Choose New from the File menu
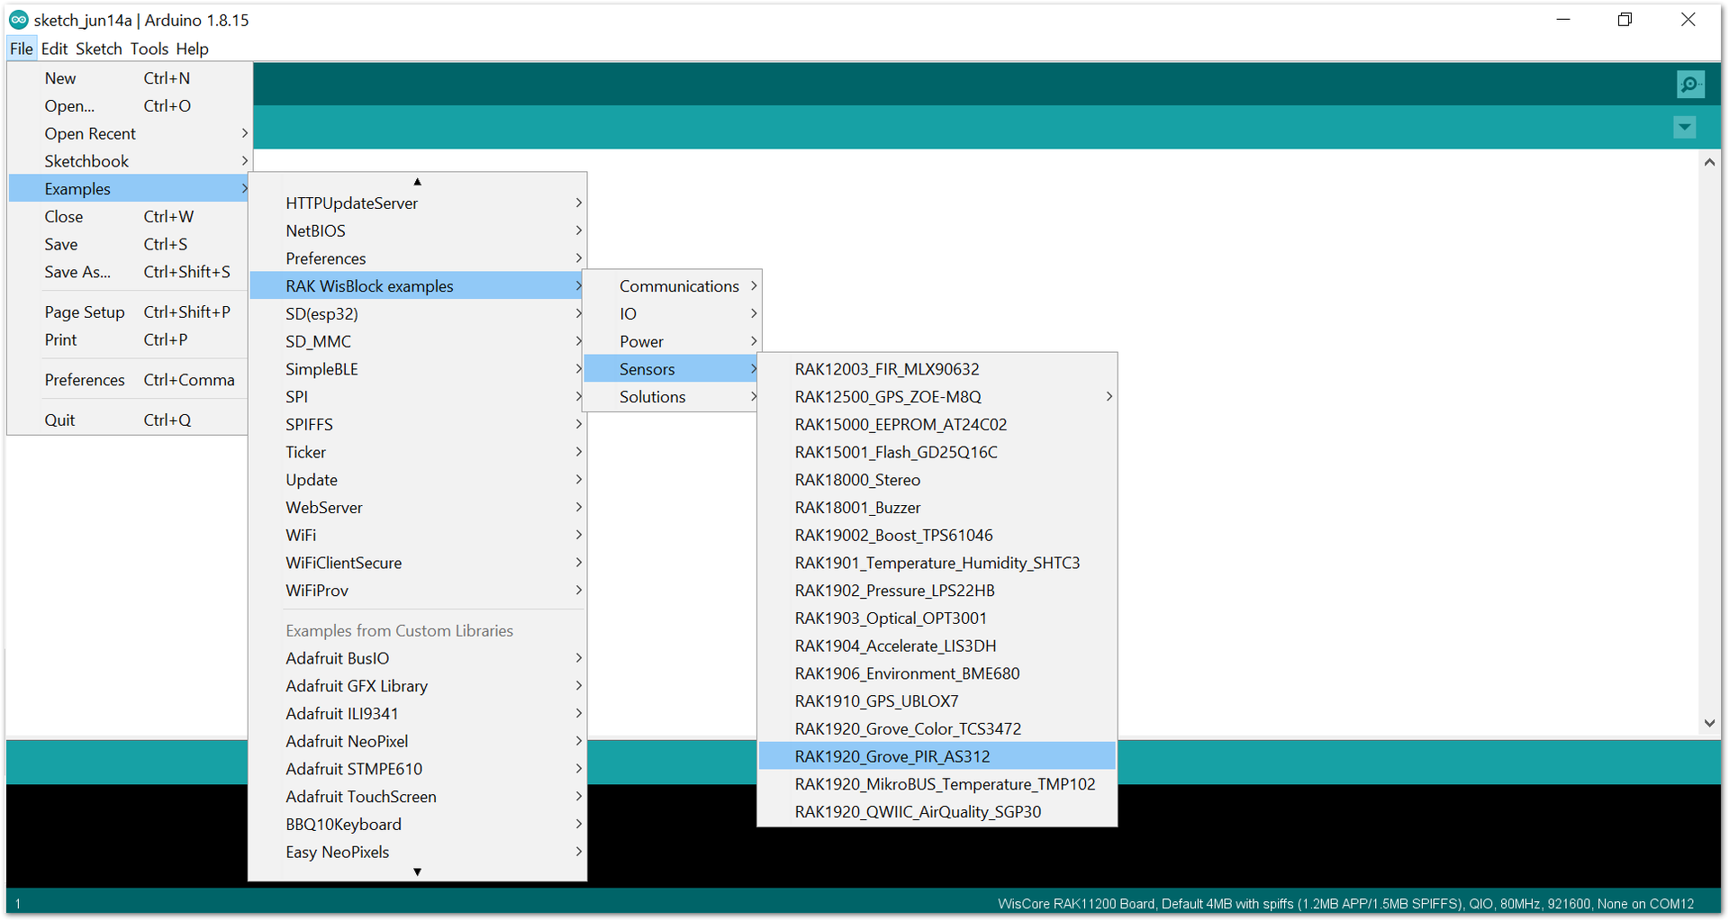The width and height of the screenshot is (1729, 921). [128, 78]
